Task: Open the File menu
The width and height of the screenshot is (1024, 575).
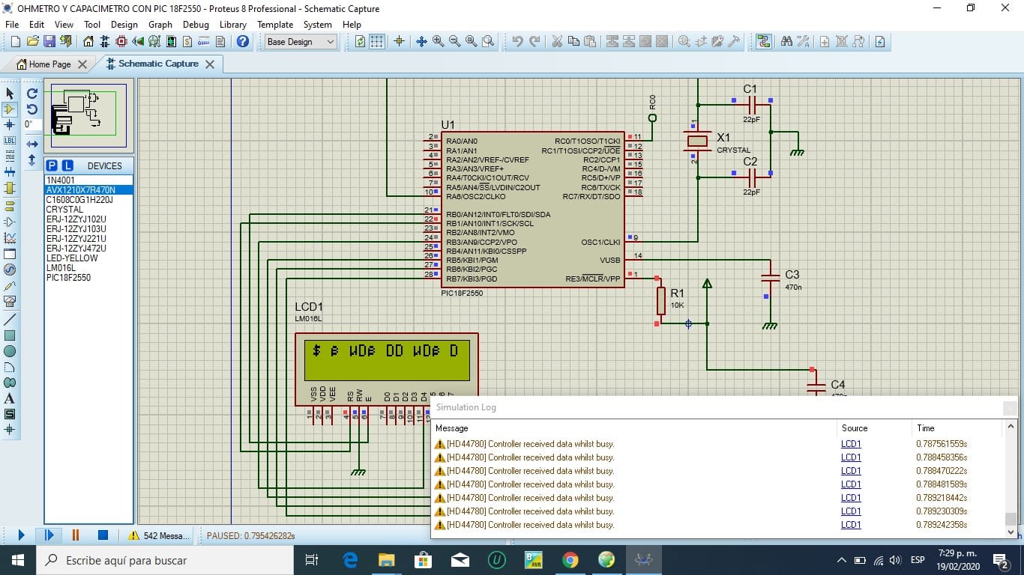Action: (x=12, y=25)
